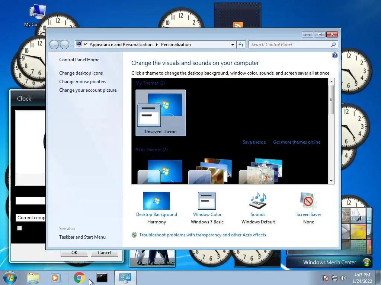The width and height of the screenshot is (381, 285).
Task: Click the Save theme link
Action: point(254,142)
